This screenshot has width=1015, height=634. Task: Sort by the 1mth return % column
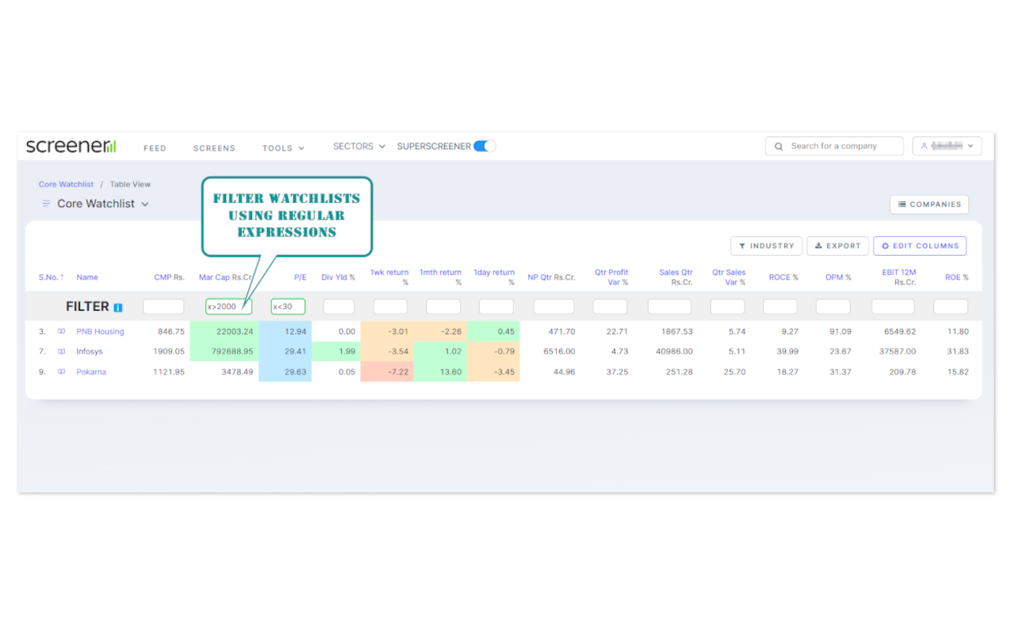[x=441, y=277]
